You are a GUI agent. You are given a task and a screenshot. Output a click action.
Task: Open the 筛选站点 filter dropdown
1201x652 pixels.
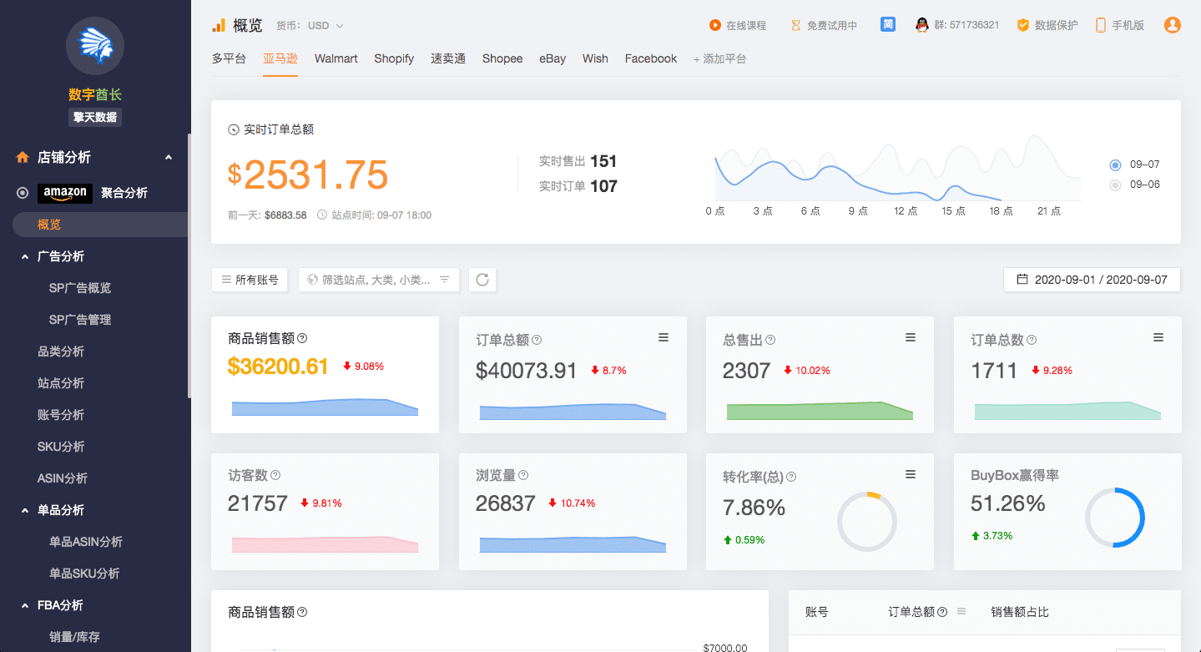(x=378, y=280)
